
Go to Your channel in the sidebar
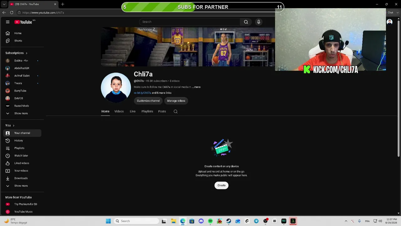22,133
